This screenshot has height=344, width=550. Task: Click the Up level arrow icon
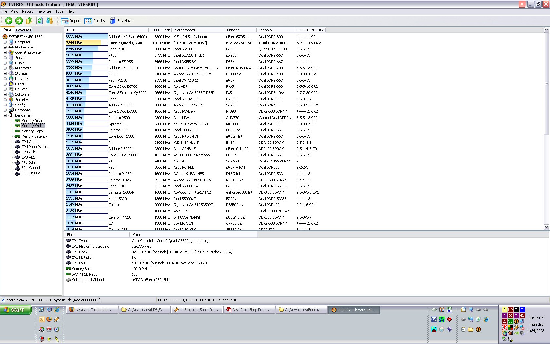29,21
